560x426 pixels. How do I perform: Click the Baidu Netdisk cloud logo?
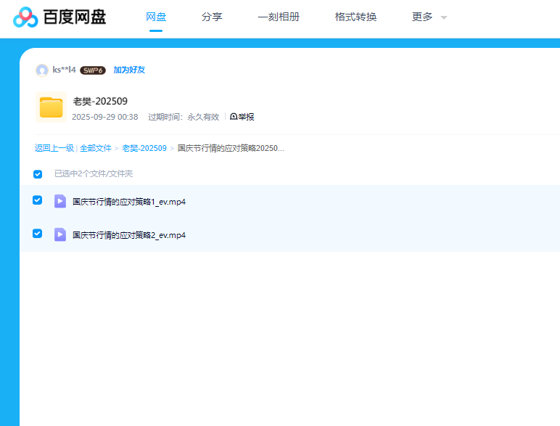coord(25,17)
